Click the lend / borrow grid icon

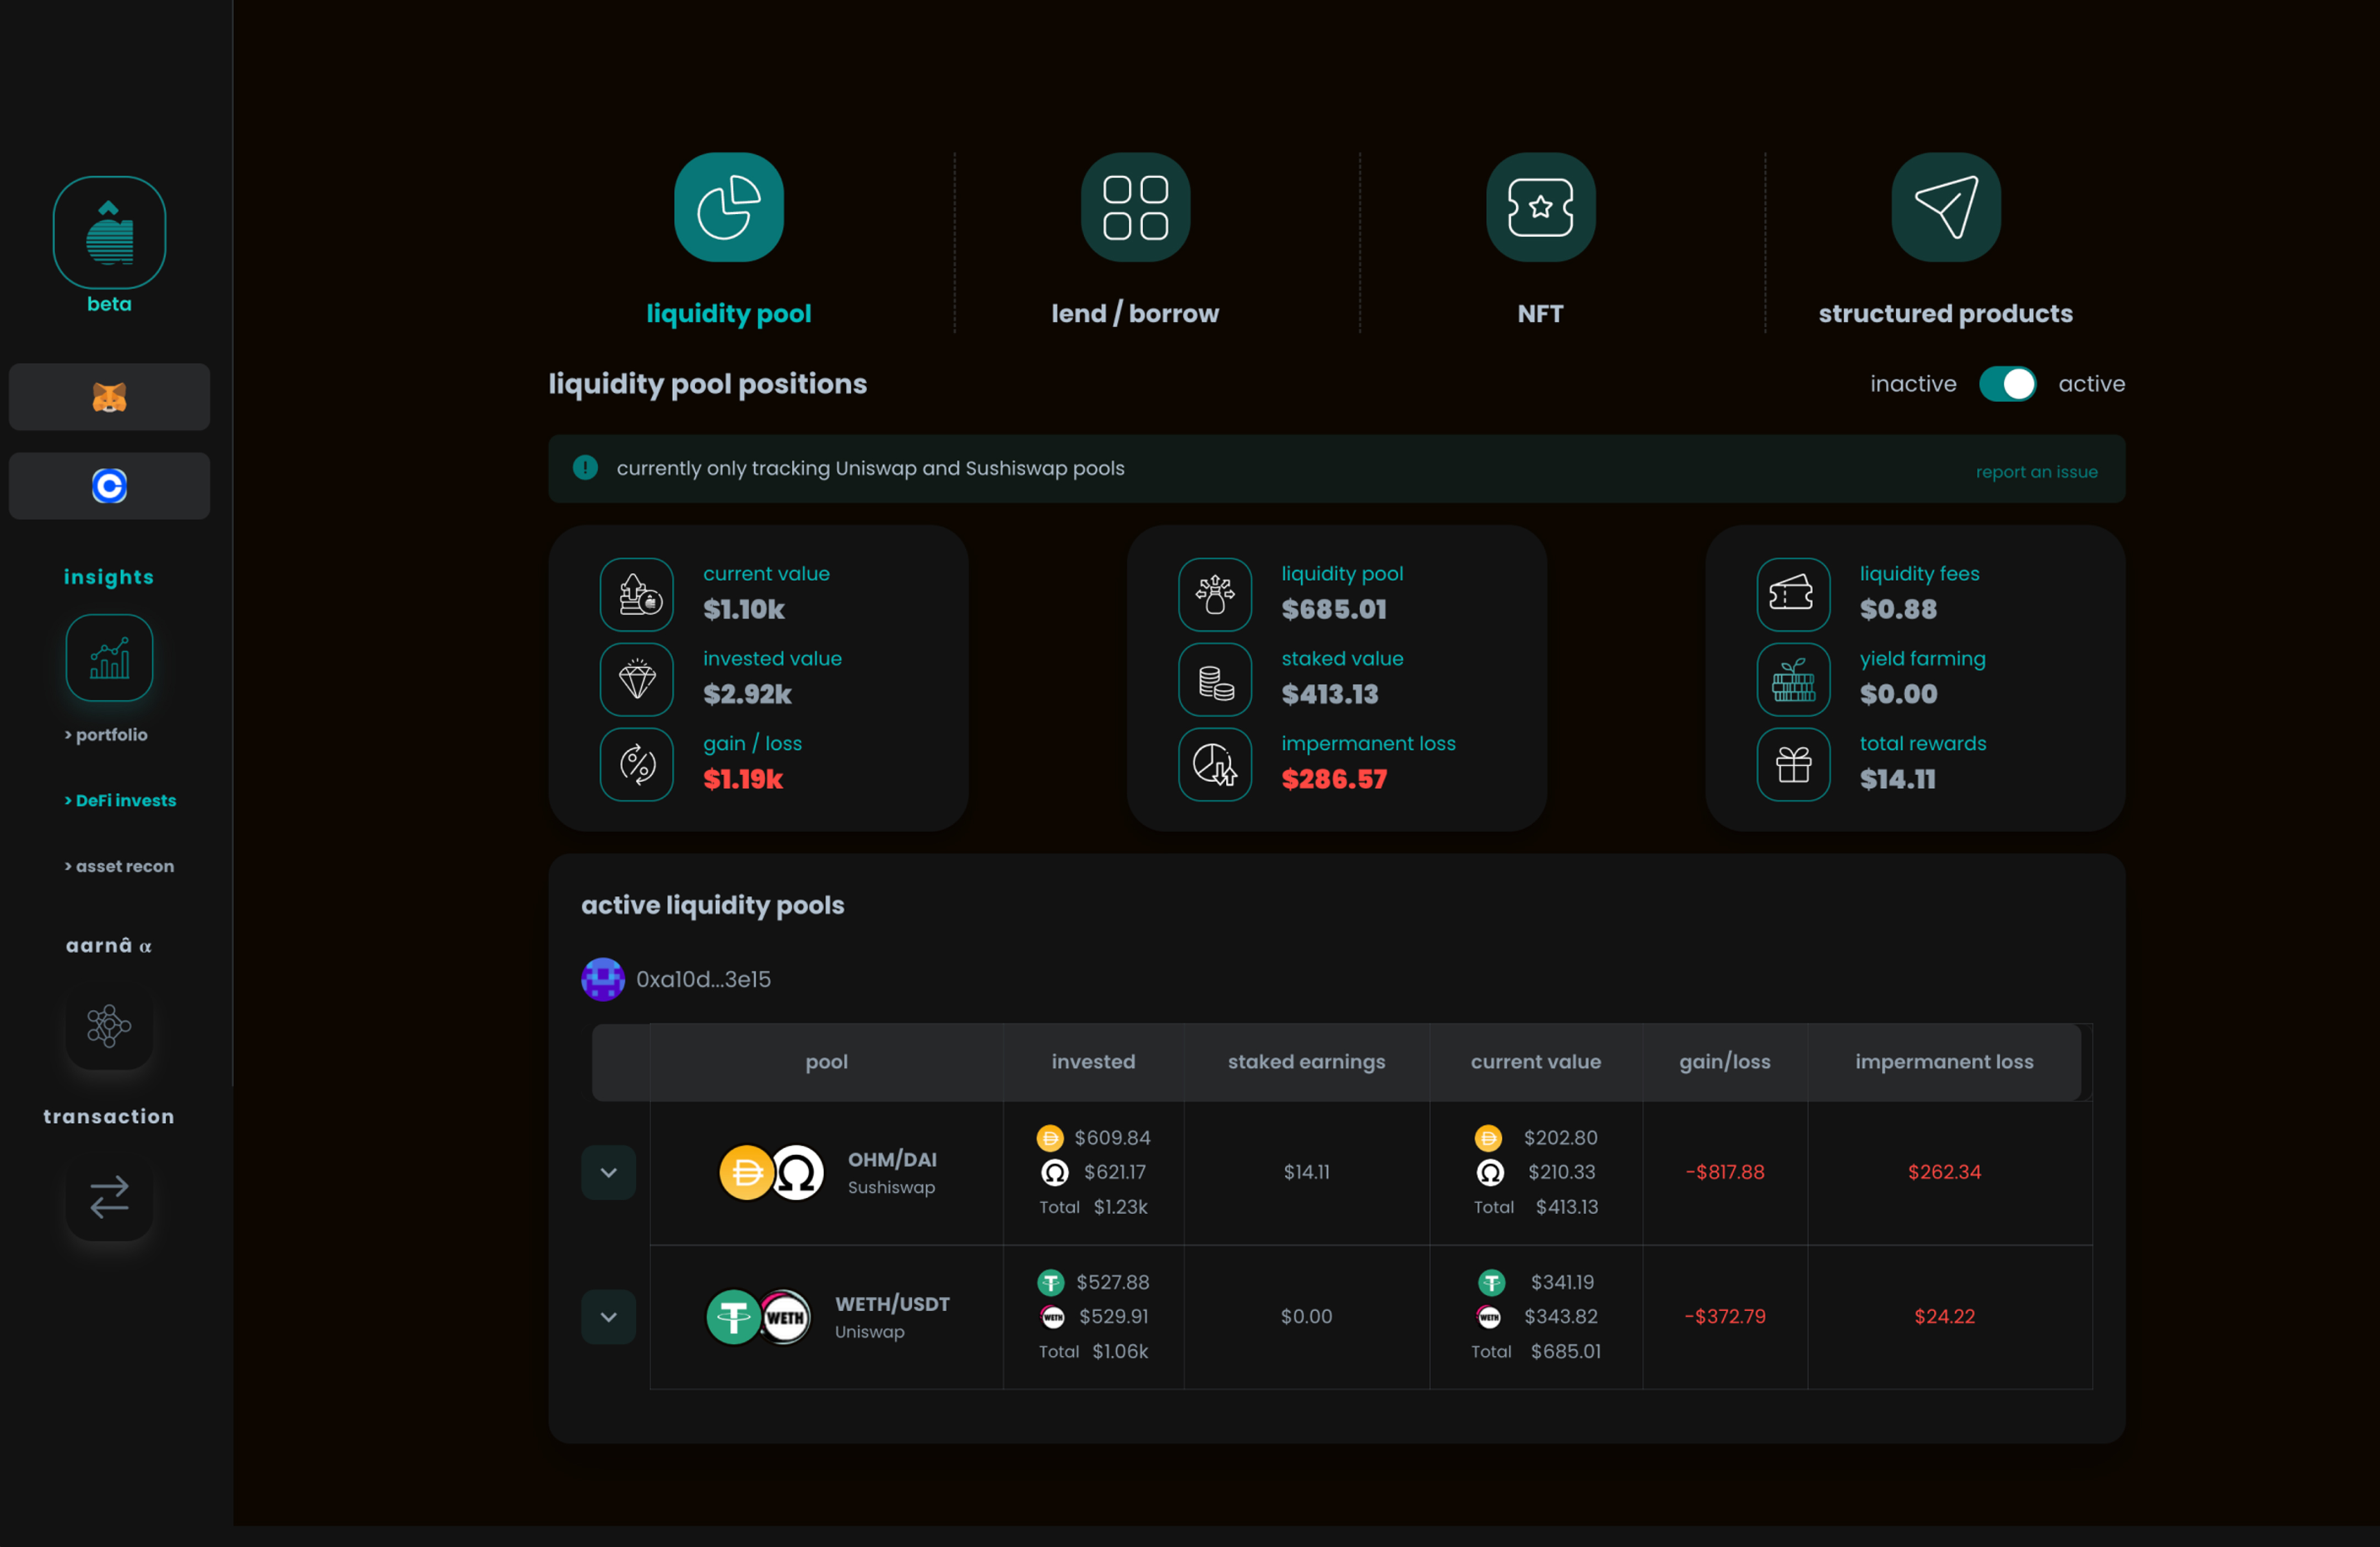pyautogui.click(x=1135, y=207)
